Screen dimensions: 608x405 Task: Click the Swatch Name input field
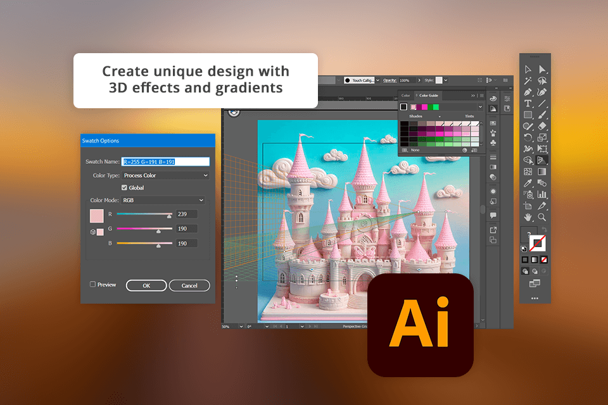[165, 161]
